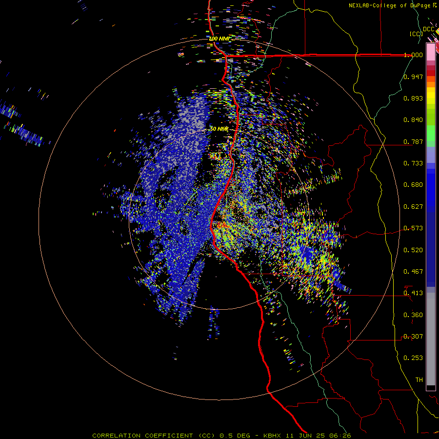Click the 0.573 scale value

(x=413, y=228)
